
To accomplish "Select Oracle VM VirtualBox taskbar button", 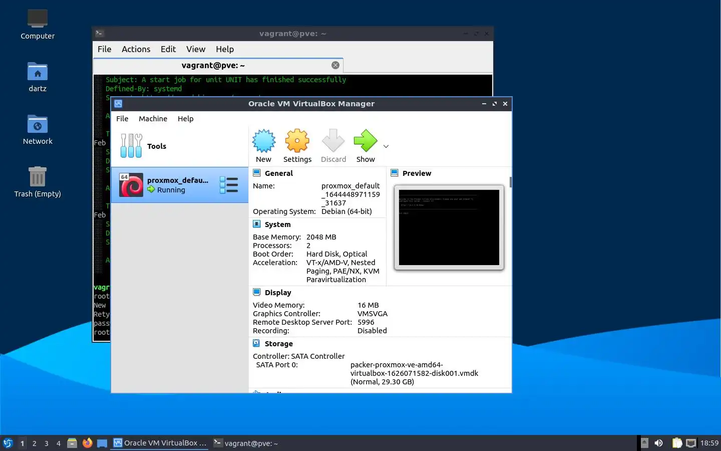I will [x=160, y=443].
